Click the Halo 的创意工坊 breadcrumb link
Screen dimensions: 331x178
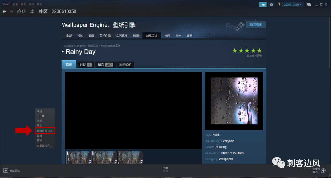pyautogui.click(x=111, y=46)
